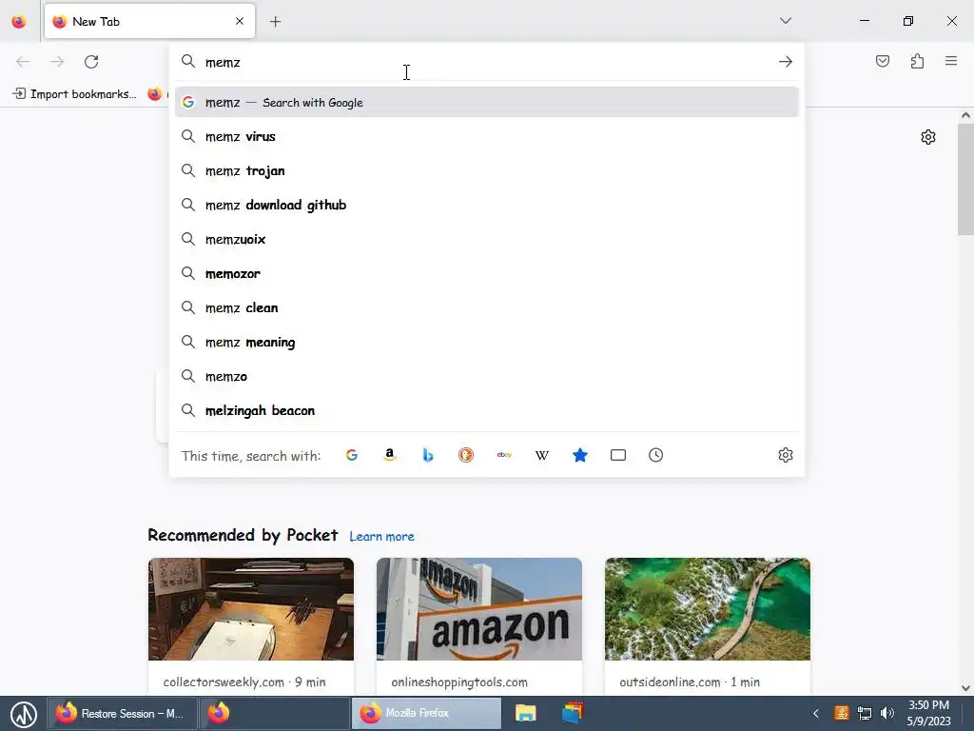Image resolution: width=974 pixels, height=731 pixels.
Task: Select 'melzingah beacon' suggestion
Action: (x=486, y=410)
